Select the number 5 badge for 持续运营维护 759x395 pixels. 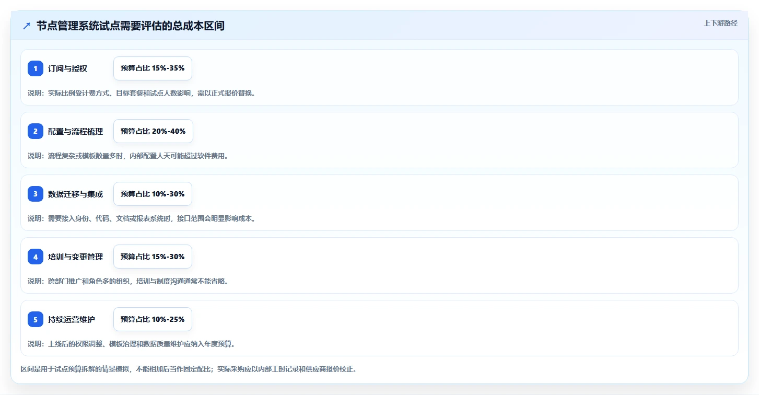click(36, 319)
